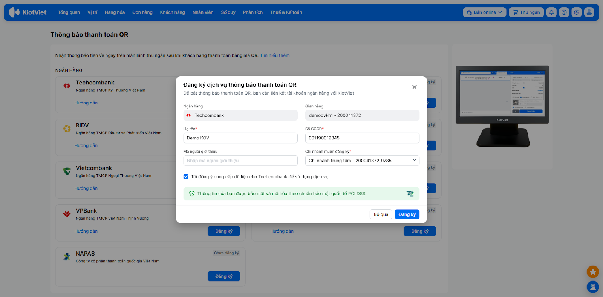The image size is (603, 297).
Task: Open the Tìm hiểu thêm link
Action: pos(275,55)
